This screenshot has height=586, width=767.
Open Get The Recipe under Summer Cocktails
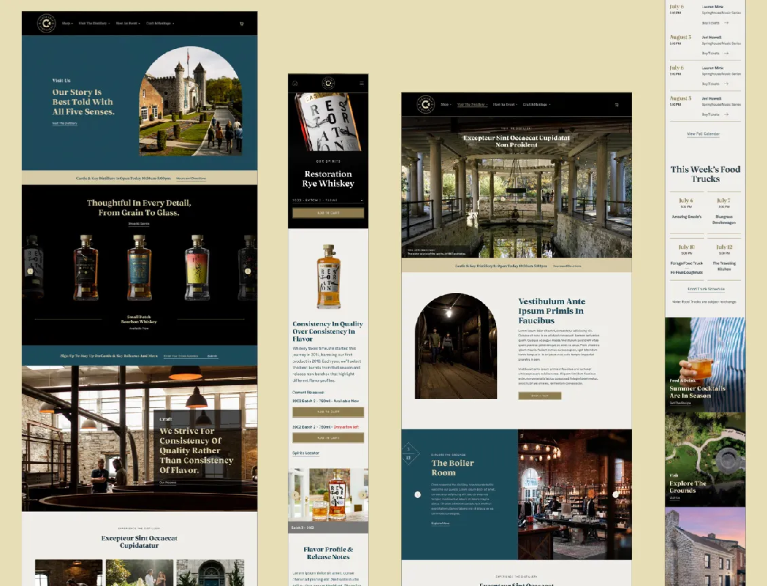tap(680, 403)
